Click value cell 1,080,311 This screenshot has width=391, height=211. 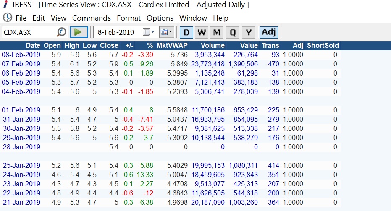click(243, 165)
